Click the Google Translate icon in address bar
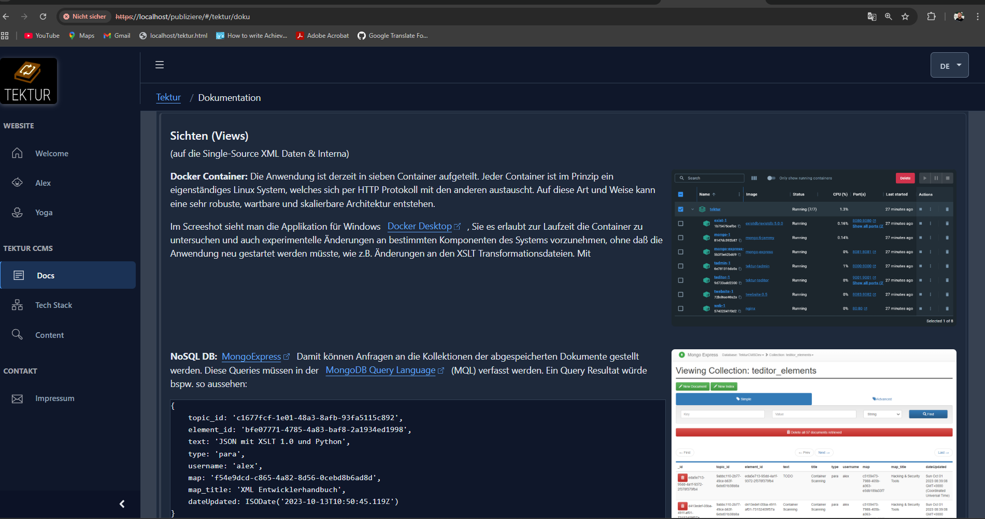 [872, 17]
